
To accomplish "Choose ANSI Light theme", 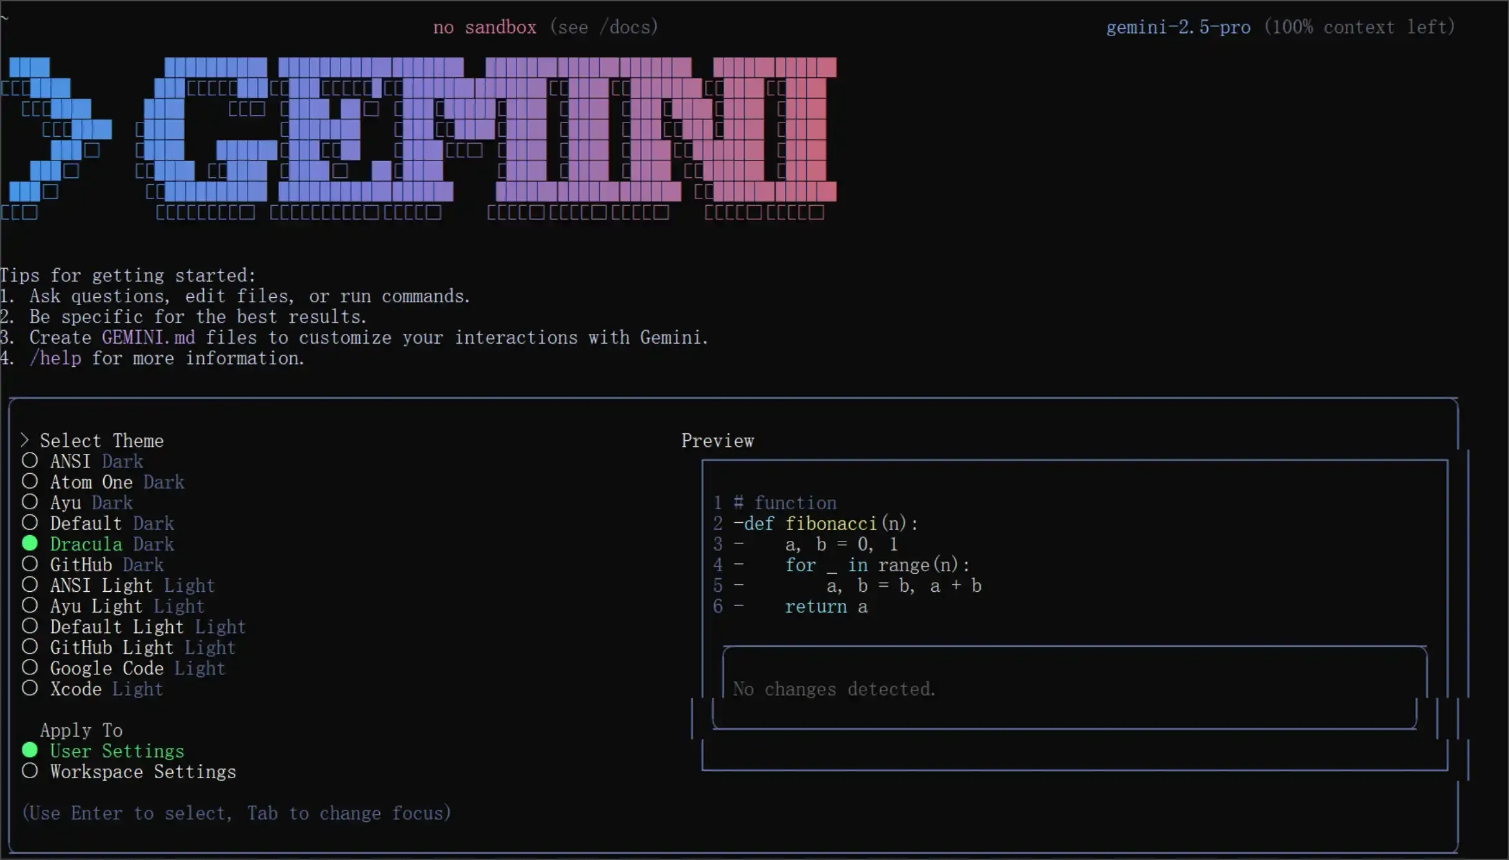I will pyautogui.click(x=30, y=585).
